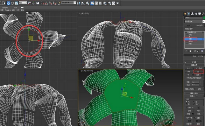
Task: Click the window/crossing selection icon
Action: 4,3
